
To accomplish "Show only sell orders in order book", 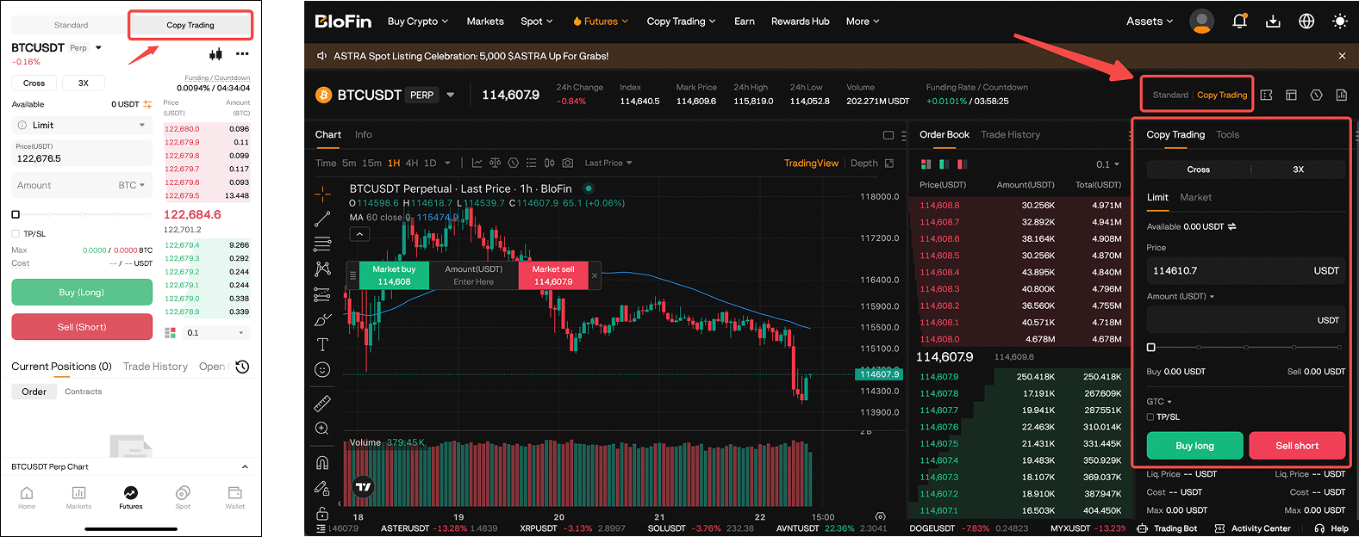I will tap(962, 164).
